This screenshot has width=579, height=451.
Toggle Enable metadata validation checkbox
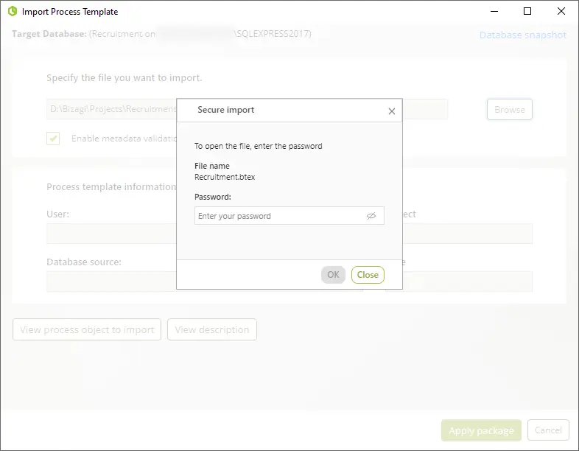pyautogui.click(x=53, y=139)
